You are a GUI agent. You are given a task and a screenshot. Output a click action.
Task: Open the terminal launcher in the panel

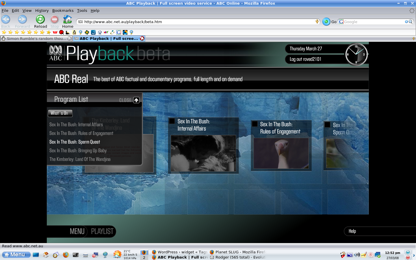coord(75,255)
